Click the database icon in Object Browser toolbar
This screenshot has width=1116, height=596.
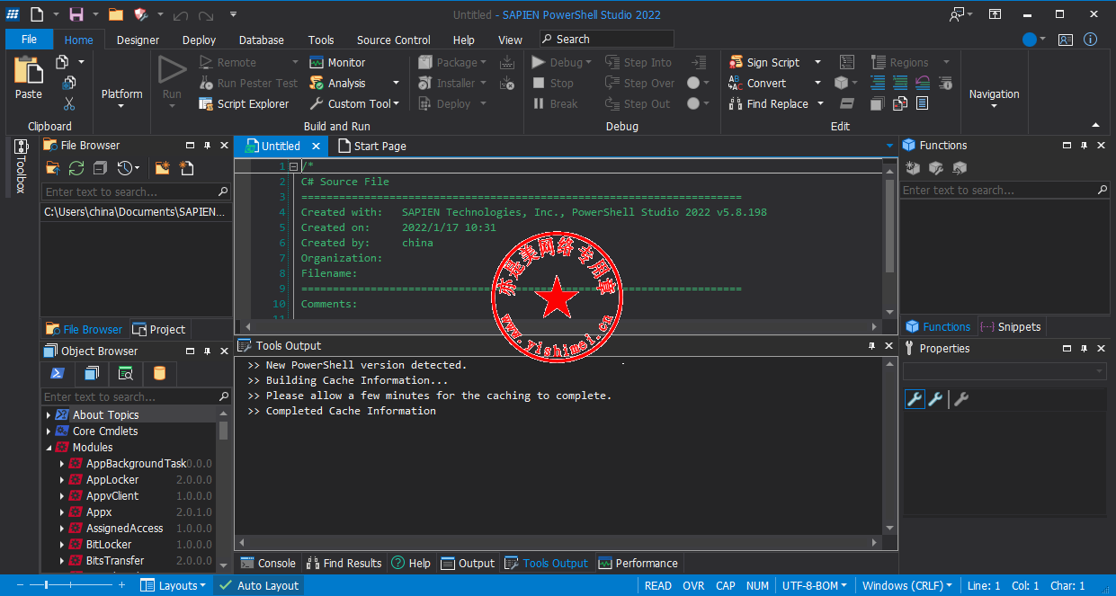click(x=159, y=374)
